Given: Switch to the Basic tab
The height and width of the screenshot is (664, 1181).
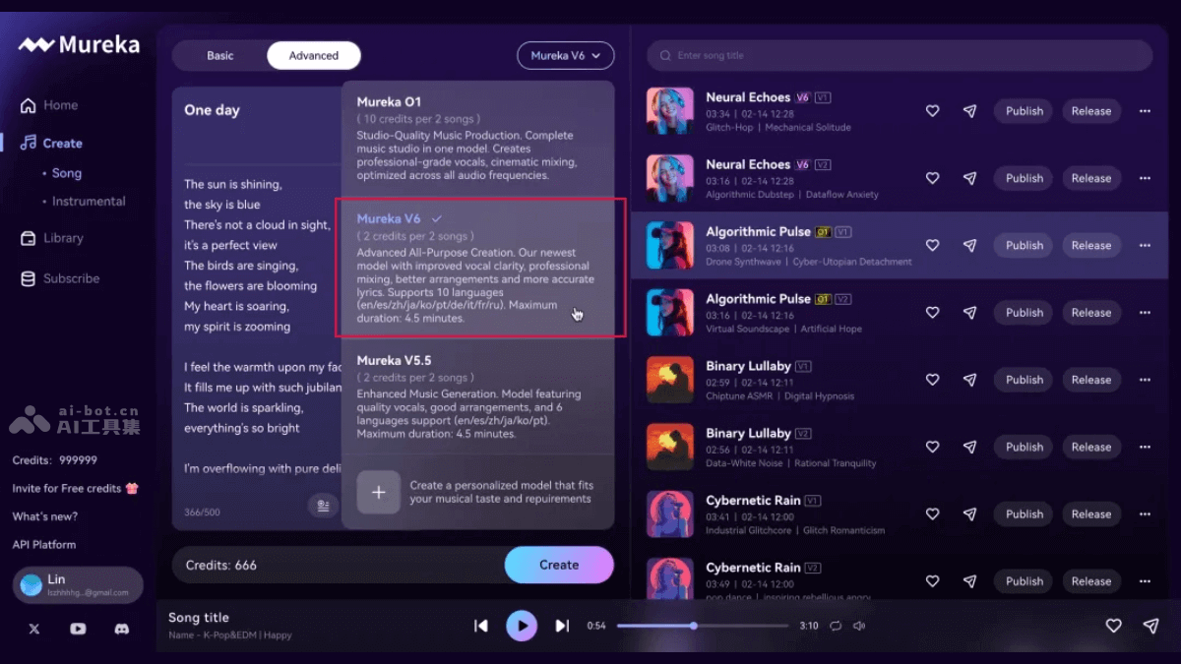Looking at the screenshot, I should tap(220, 55).
